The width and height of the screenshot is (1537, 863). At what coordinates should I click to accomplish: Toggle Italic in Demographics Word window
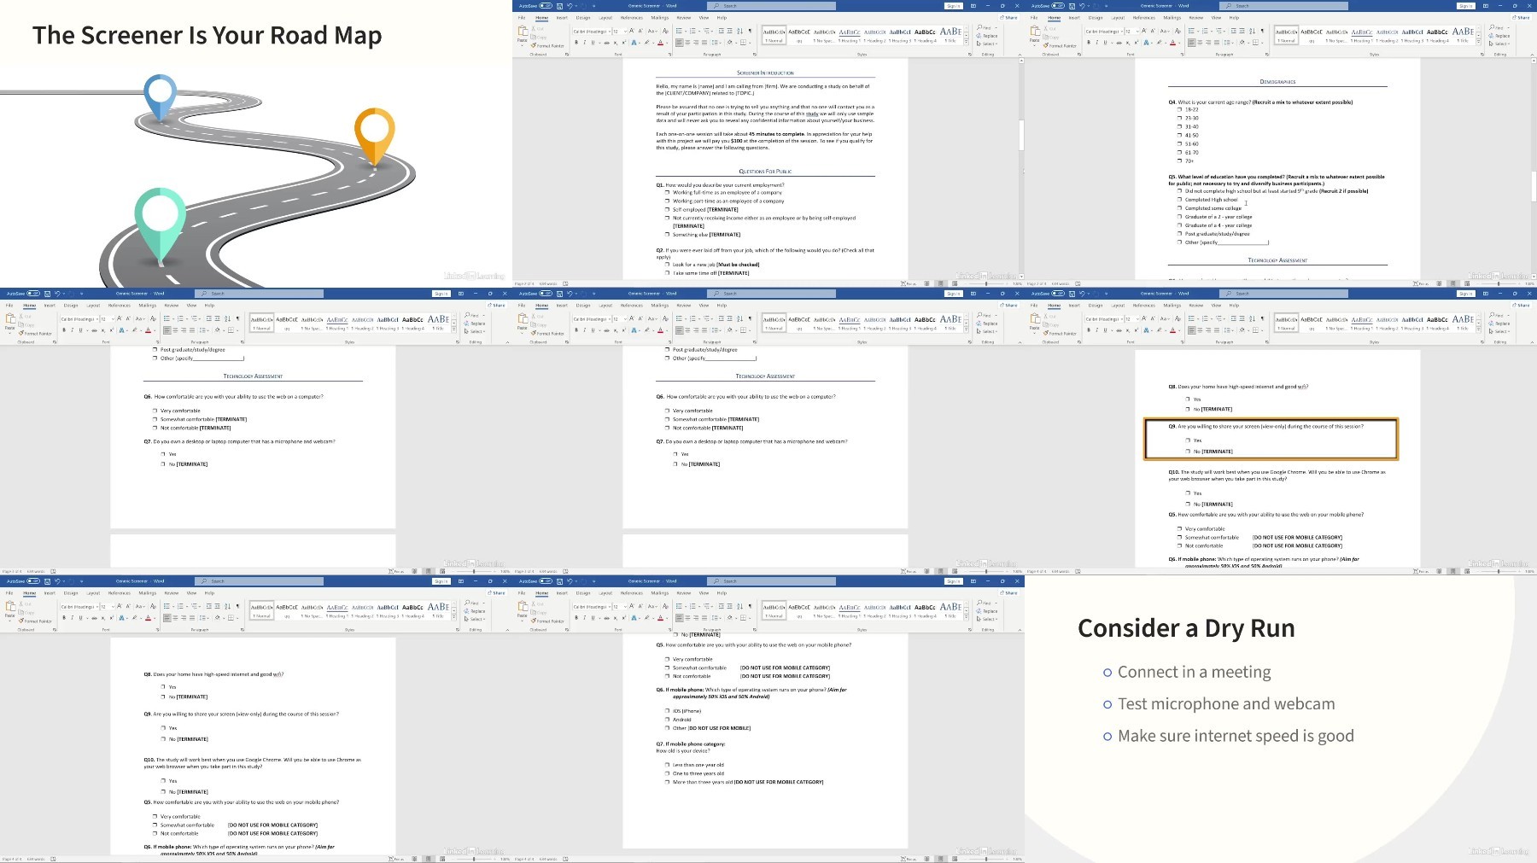[x=1097, y=43]
